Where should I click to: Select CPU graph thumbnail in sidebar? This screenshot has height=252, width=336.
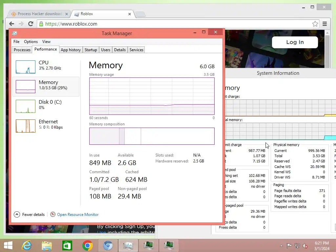click(26, 67)
